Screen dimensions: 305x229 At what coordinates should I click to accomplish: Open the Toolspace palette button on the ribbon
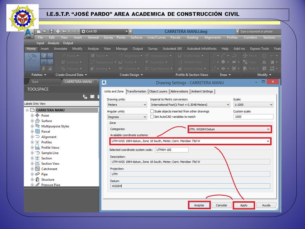pyautogui.click(x=32, y=61)
